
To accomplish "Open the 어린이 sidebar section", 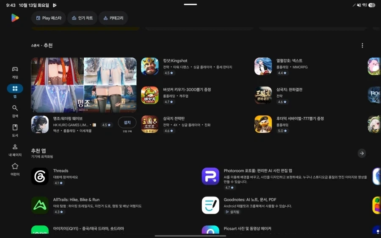I will point(15,170).
